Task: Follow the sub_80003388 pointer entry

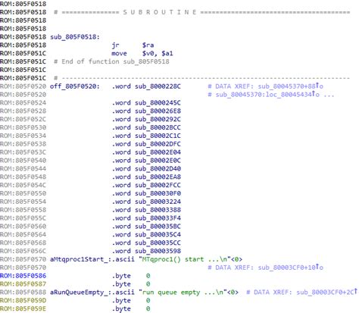Action: pyautogui.click(x=158, y=210)
